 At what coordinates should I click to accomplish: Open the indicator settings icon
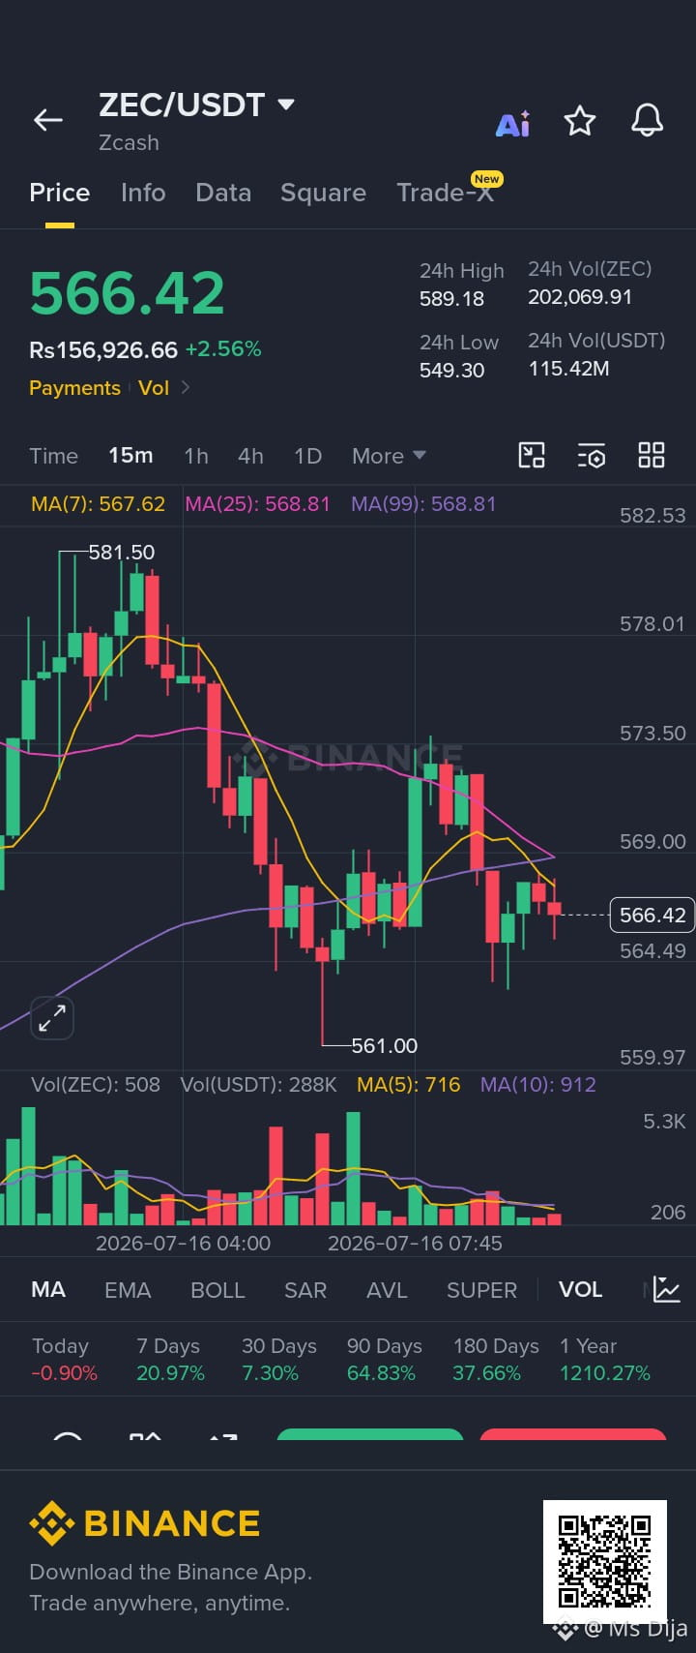[x=592, y=455]
